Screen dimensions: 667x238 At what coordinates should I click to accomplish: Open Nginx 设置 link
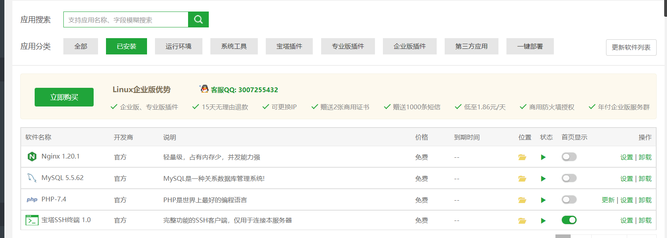626,157
